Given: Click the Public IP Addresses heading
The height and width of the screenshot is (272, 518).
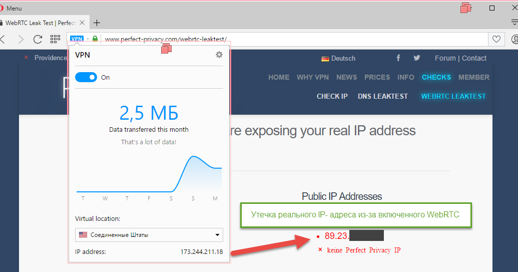Looking at the screenshot, I should 342,196.
